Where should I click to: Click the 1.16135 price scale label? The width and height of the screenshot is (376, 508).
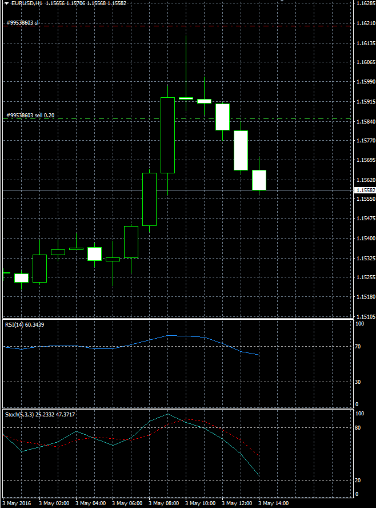(x=366, y=43)
